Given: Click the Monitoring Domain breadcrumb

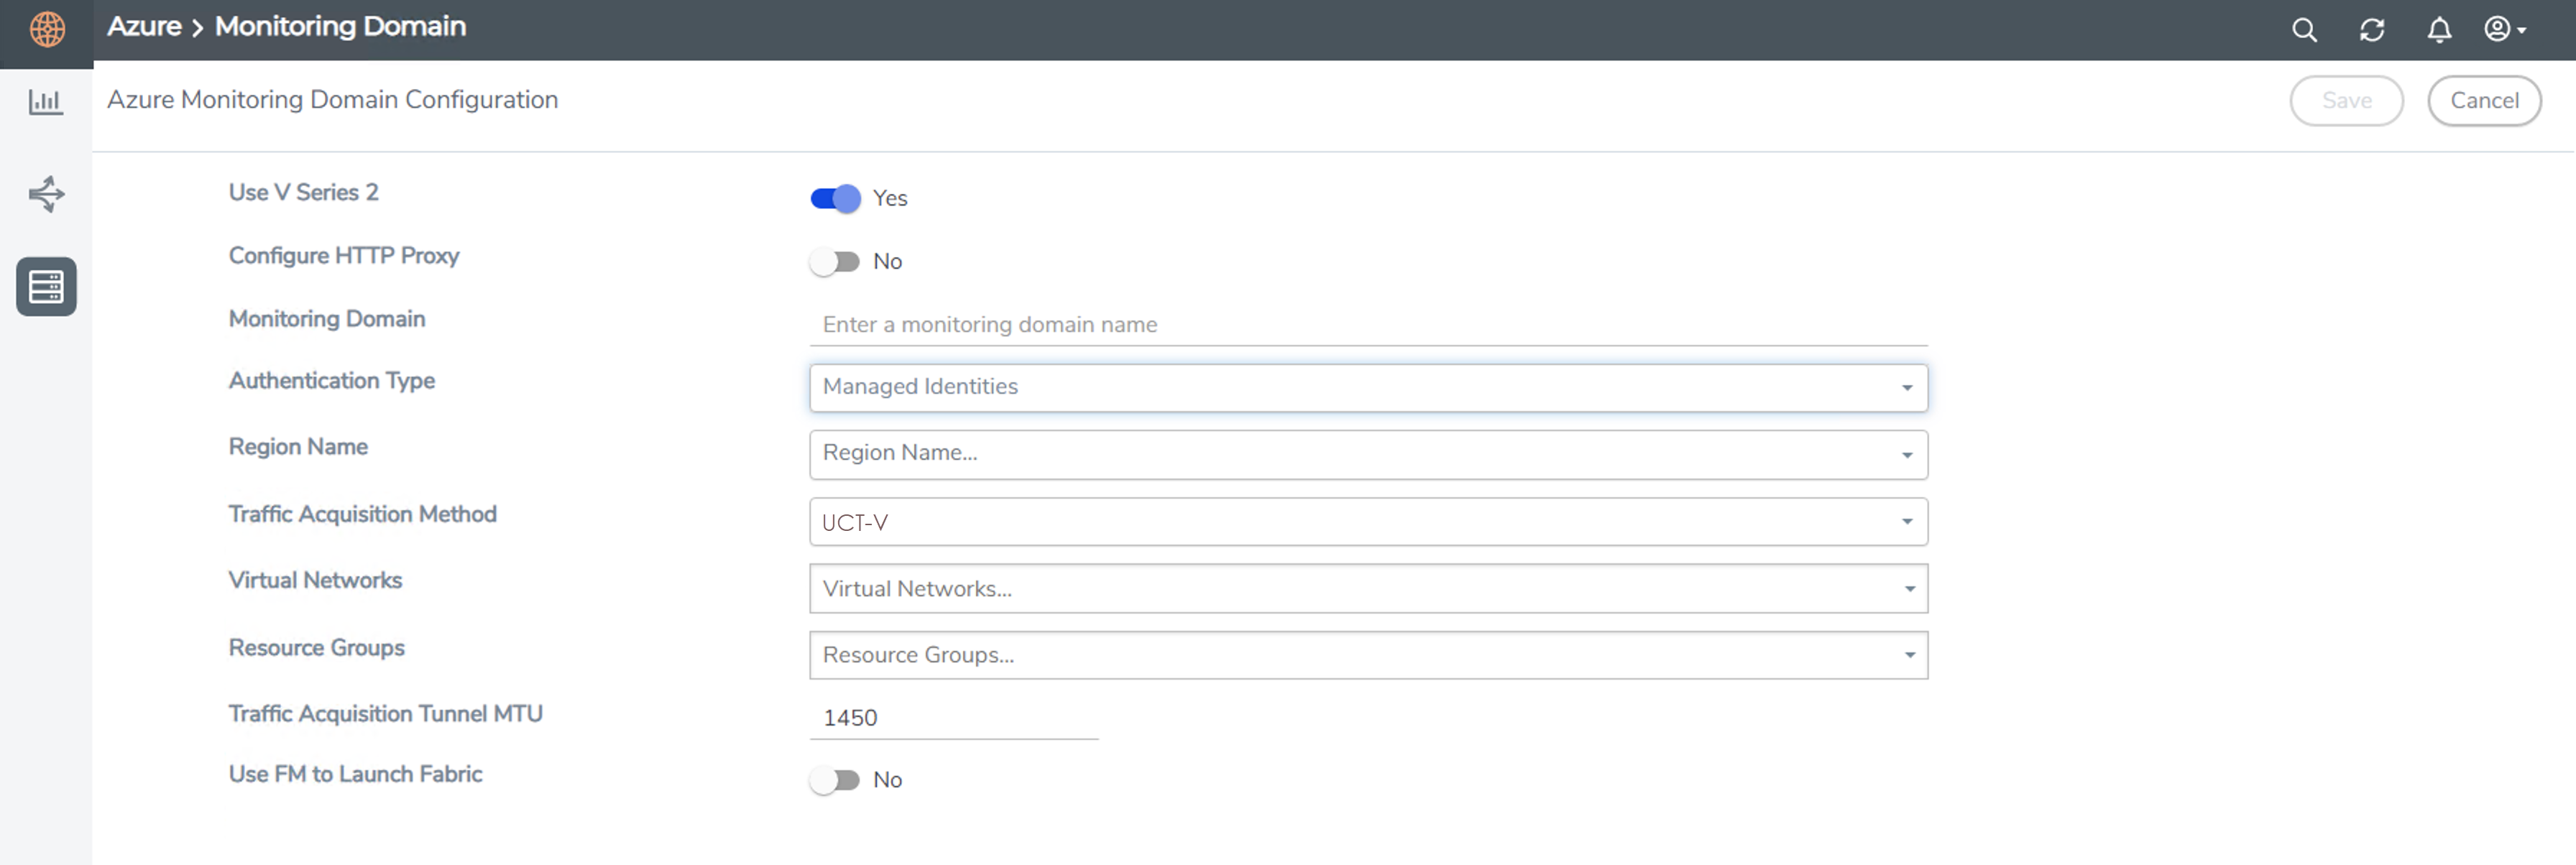Looking at the screenshot, I should [x=340, y=26].
